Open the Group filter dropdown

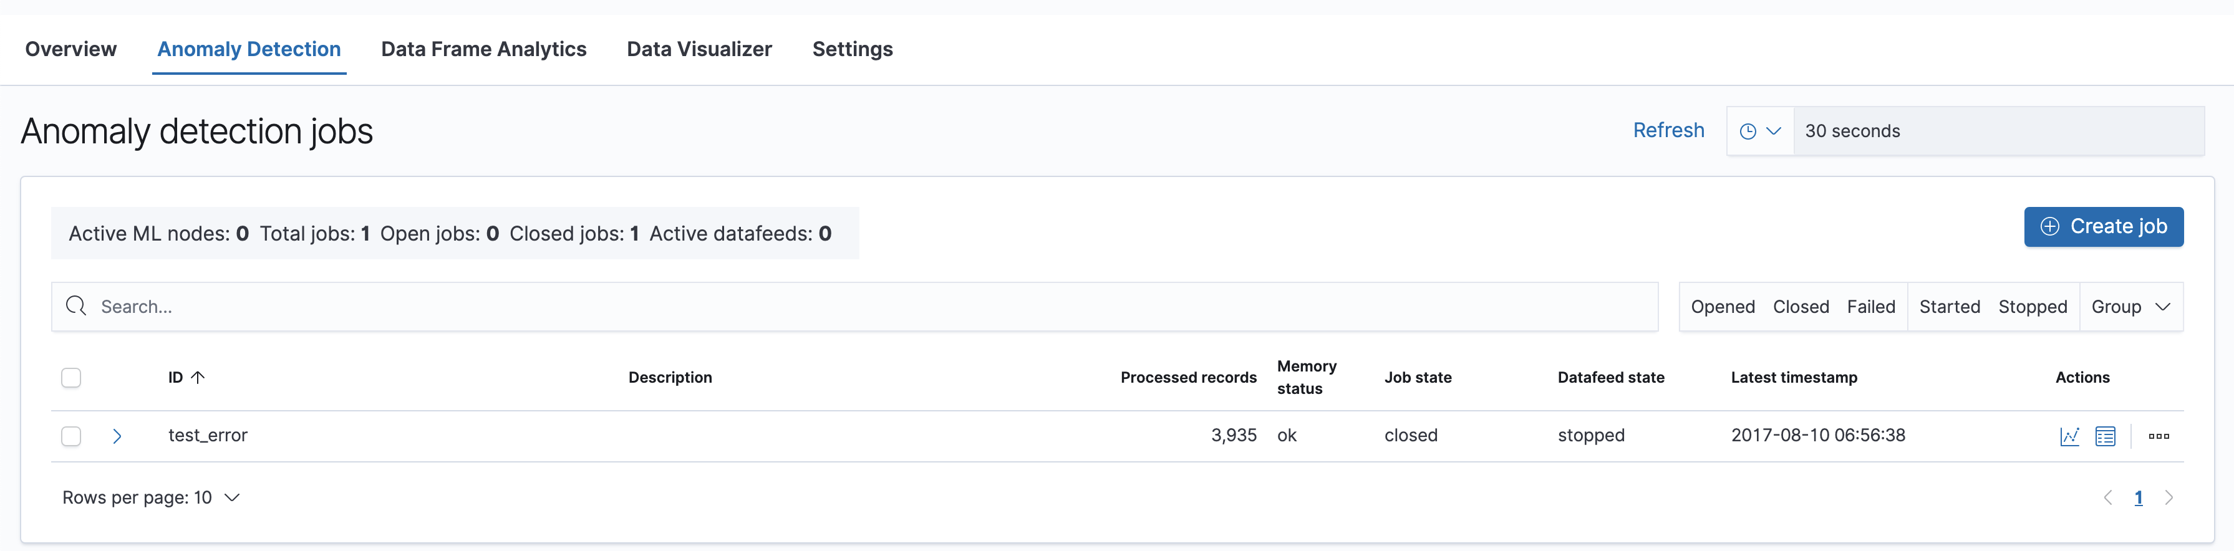pos(2130,307)
